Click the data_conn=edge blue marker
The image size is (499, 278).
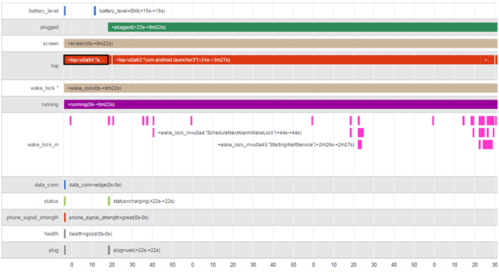pos(65,184)
